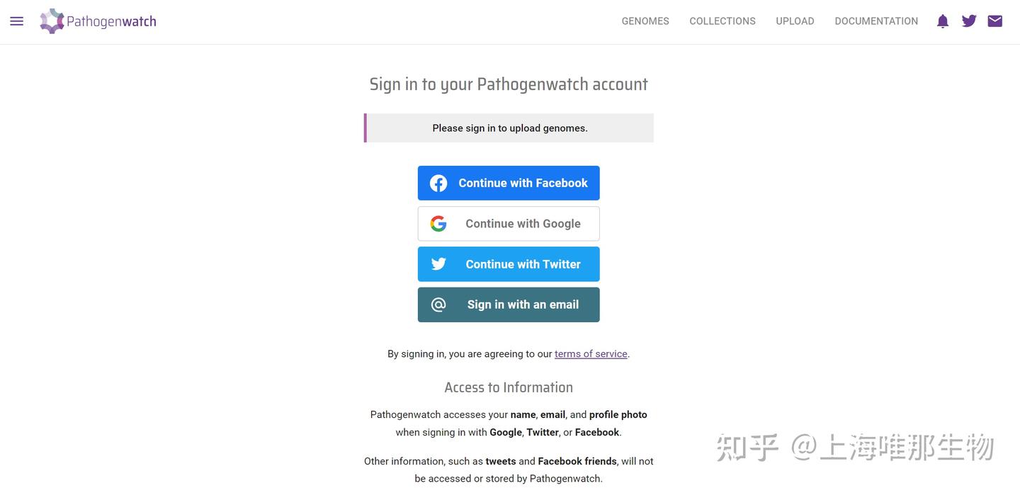1020x488 pixels.
Task: Click the Pathogenwatch wordmark text
Action: pos(111,21)
